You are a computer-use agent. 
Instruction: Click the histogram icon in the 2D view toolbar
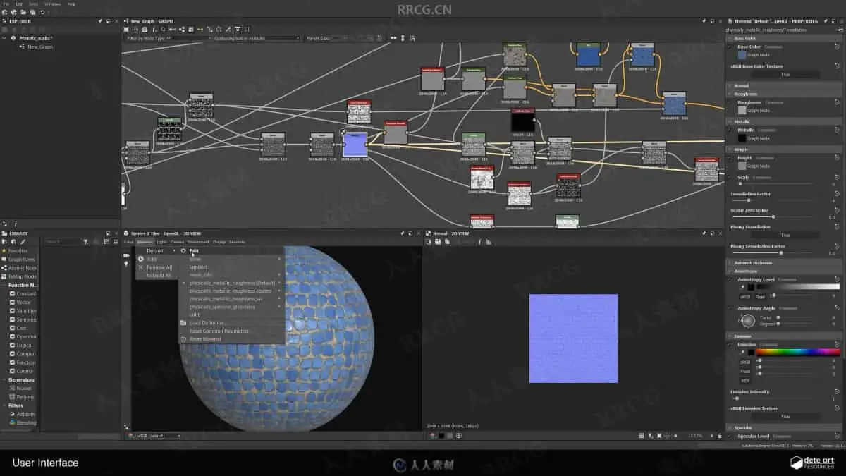pyautogui.click(x=489, y=241)
